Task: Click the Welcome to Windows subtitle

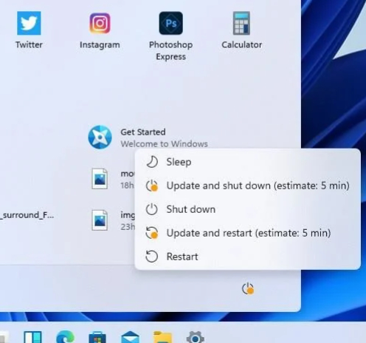Action: click(164, 144)
